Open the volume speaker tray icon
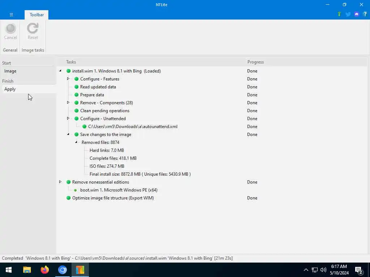 coord(323,270)
